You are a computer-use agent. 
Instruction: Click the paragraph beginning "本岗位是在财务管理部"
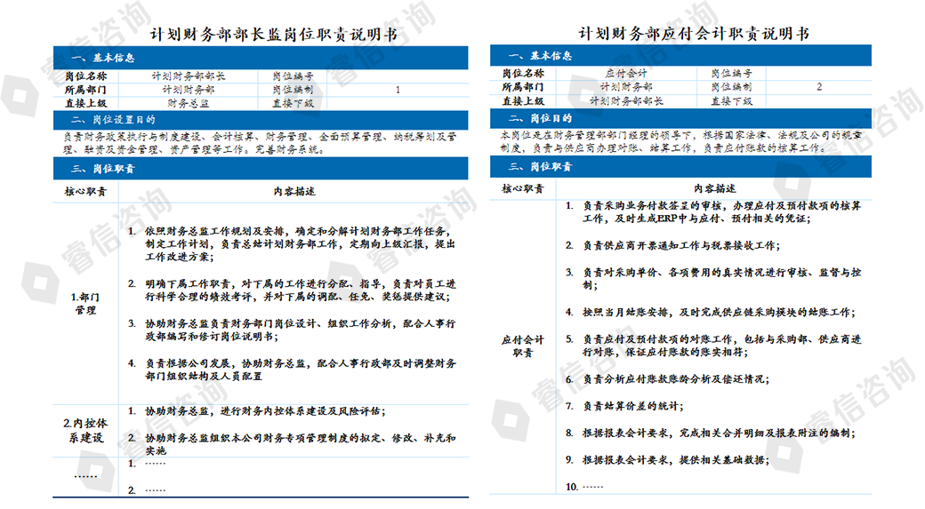[680, 141]
